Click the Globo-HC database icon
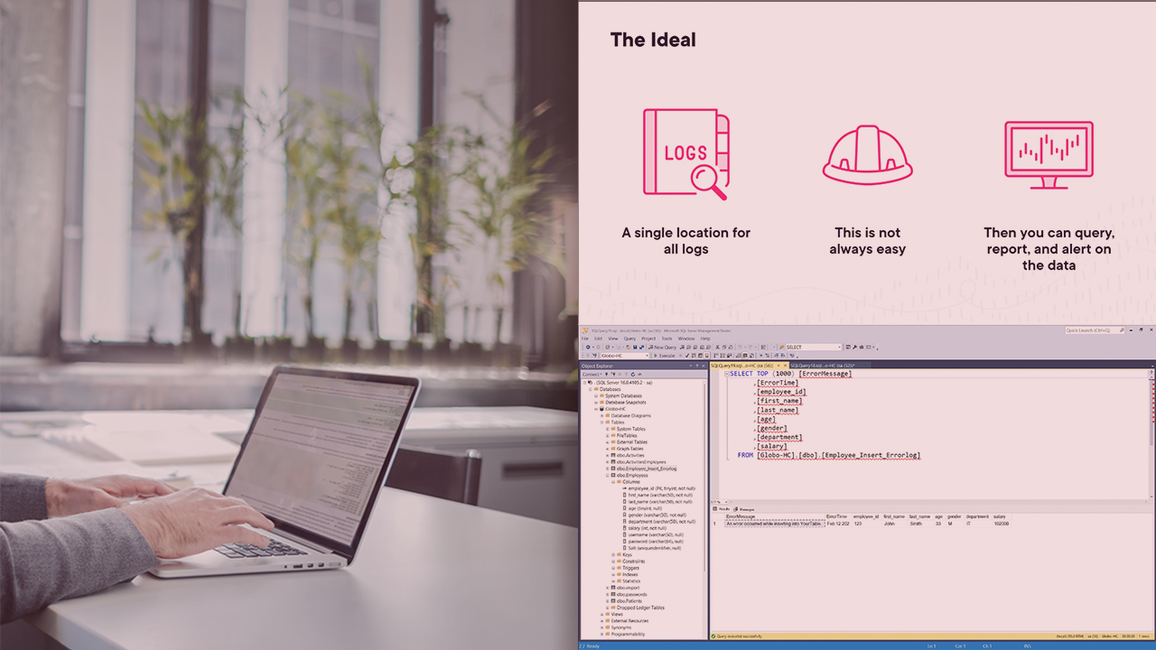The width and height of the screenshot is (1156, 650). click(601, 409)
